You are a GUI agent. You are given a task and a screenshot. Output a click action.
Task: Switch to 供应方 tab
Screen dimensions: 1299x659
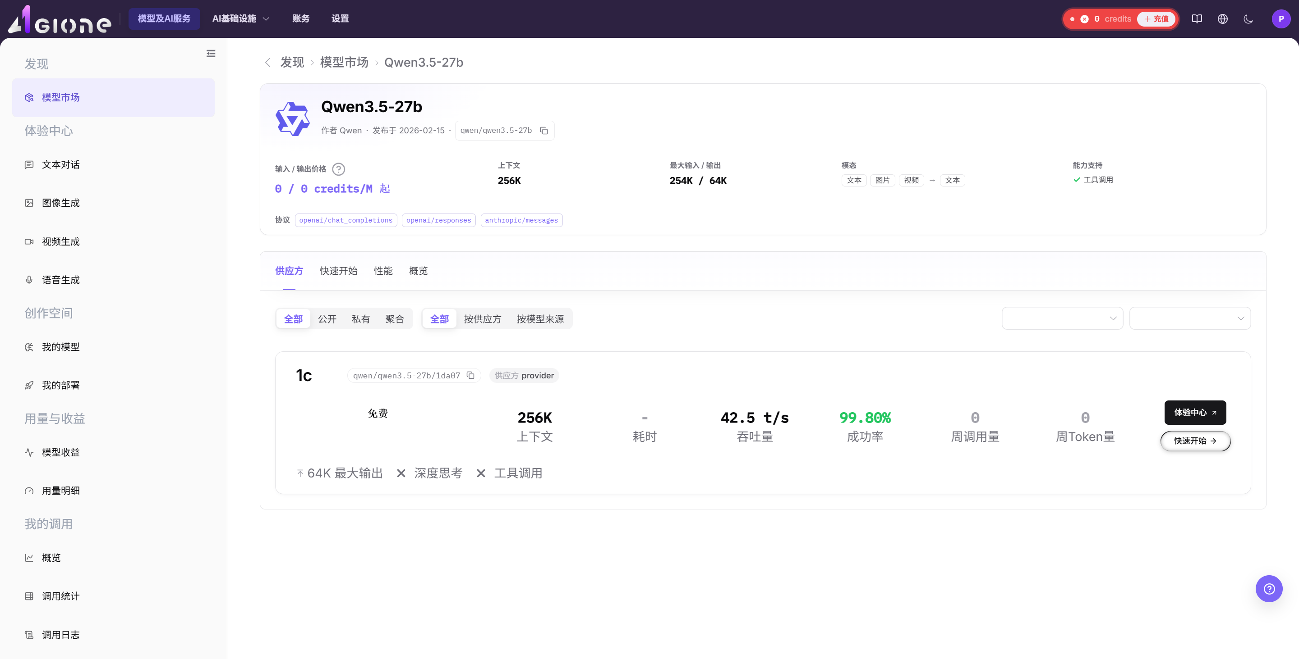point(289,271)
